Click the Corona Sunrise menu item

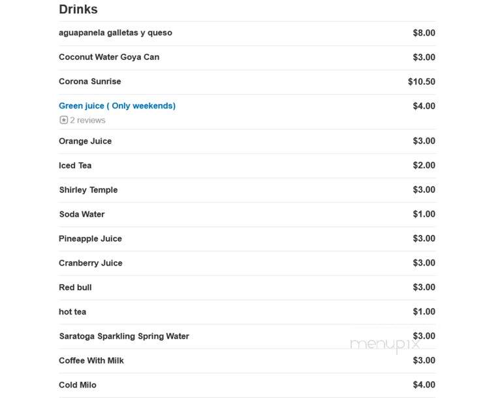90,82
